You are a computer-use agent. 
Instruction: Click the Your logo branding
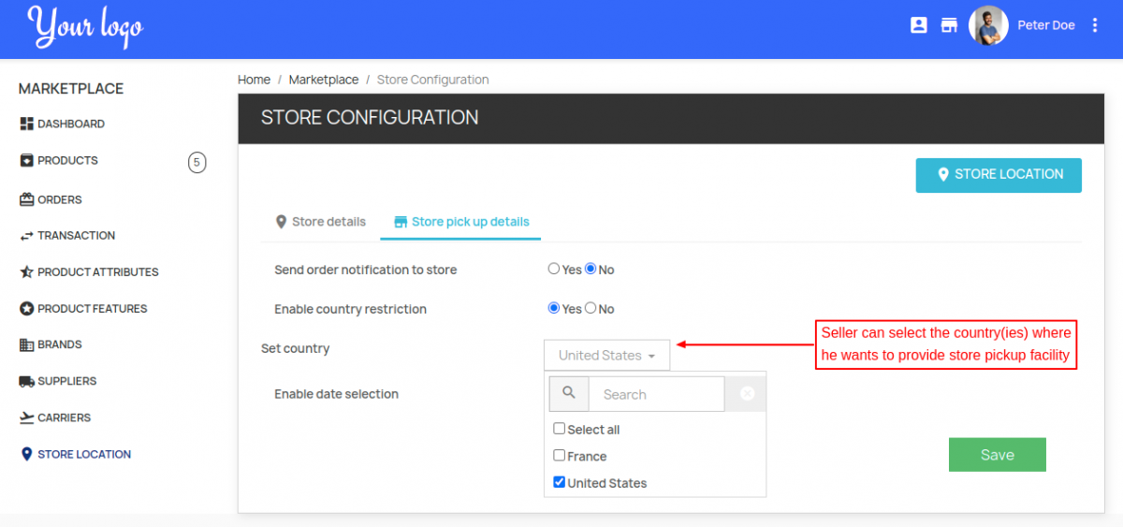tap(85, 27)
